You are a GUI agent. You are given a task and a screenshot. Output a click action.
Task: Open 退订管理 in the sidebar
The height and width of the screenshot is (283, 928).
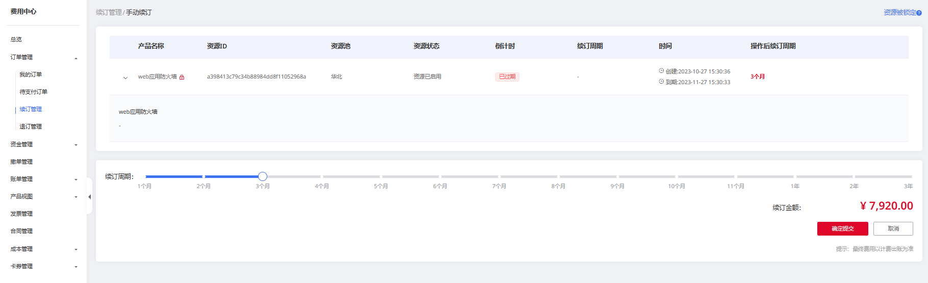point(31,126)
